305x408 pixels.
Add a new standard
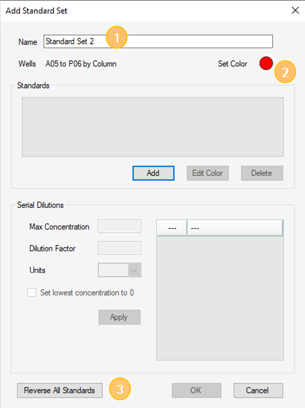(x=153, y=173)
